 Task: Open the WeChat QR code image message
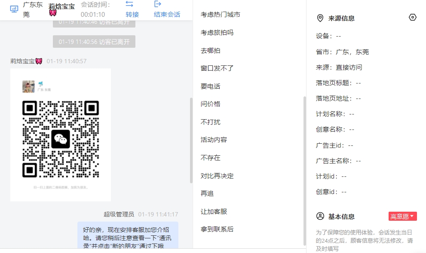coord(61,135)
